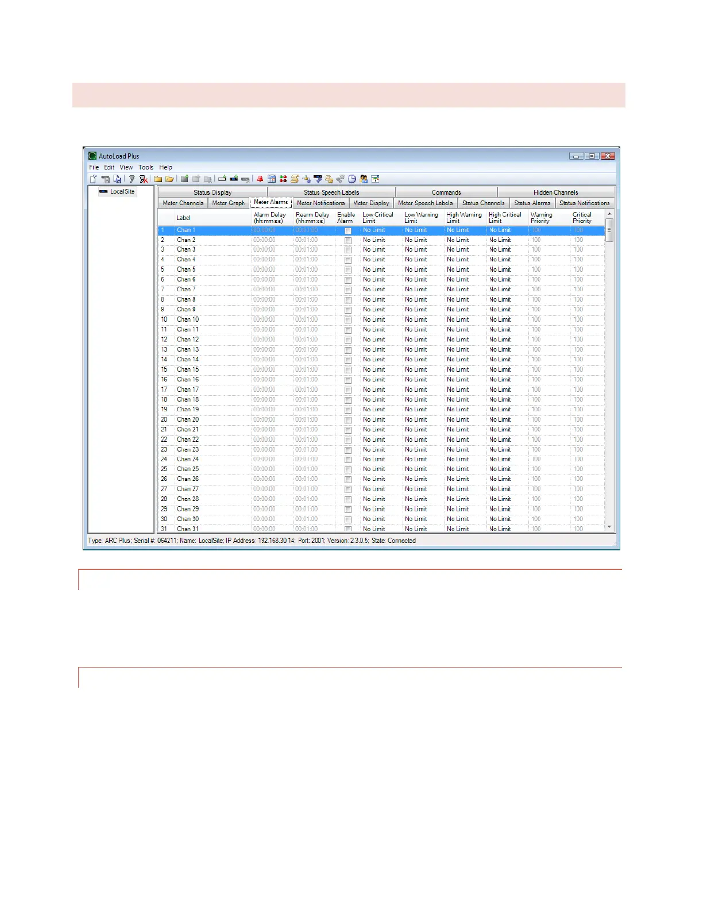This screenshot has height=910, width=703.
Task: Switch to the Status Speech Labels tab
Action: (331, 192)
